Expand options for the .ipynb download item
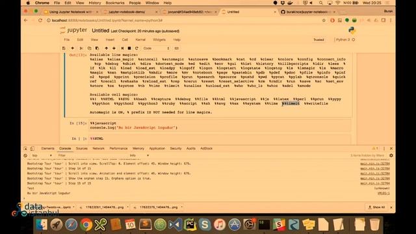The height and width of the screenshot is (234, 416). pyautogui.click(x=73, y=207)
